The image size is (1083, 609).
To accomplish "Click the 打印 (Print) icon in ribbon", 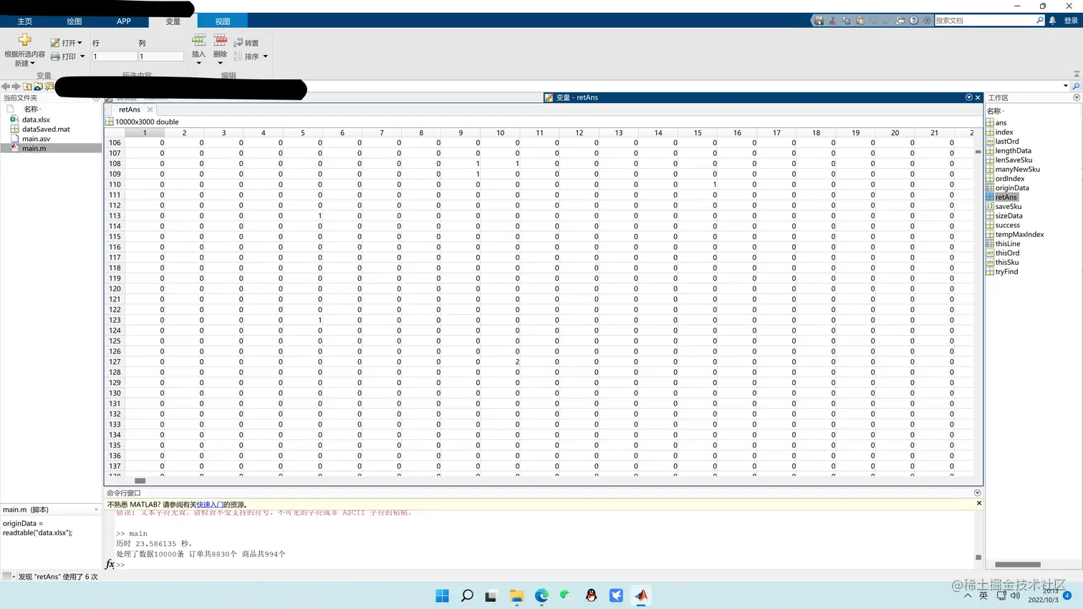I will (55, 57).
